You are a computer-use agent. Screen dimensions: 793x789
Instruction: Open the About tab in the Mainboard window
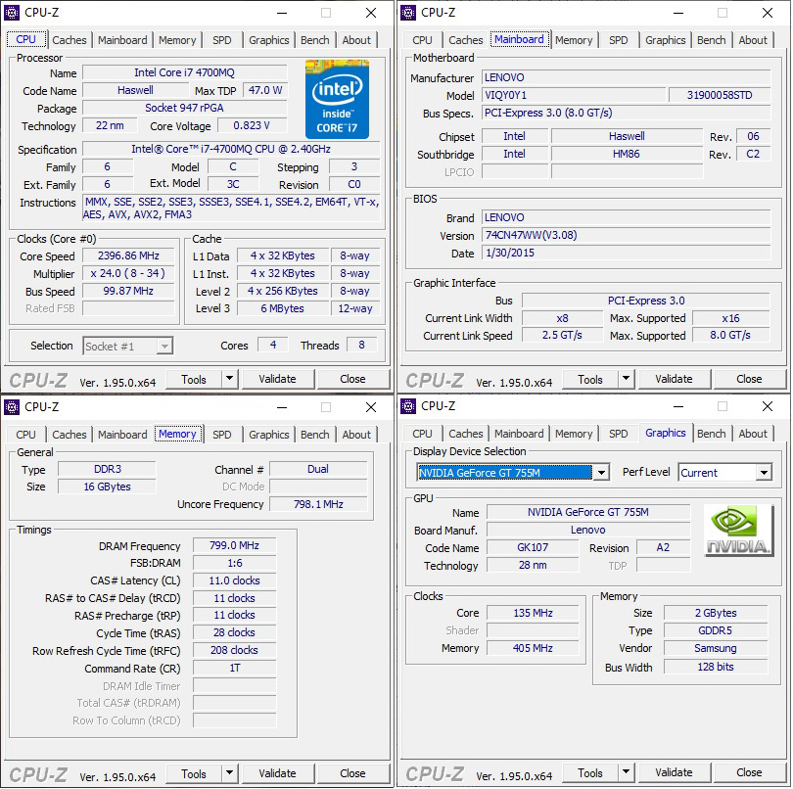pyautogui.click(x=753, y=40)
